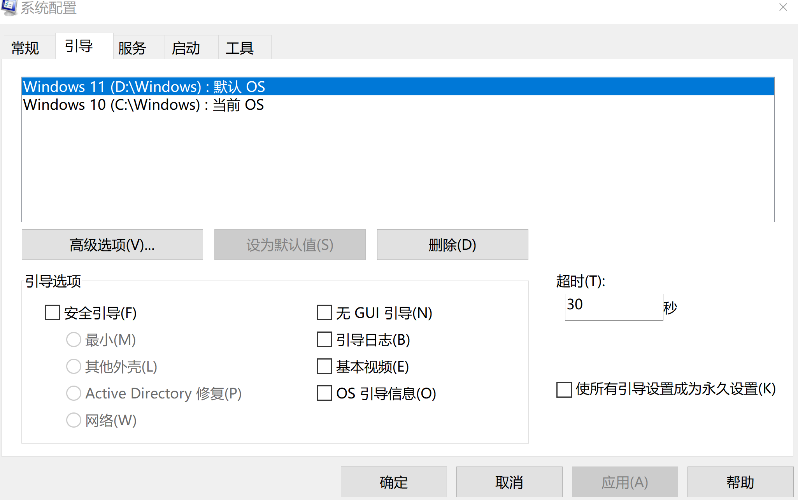Open the 服务 tab
Viewport: 798px width, 500px height.
click(x=139, y=48)
